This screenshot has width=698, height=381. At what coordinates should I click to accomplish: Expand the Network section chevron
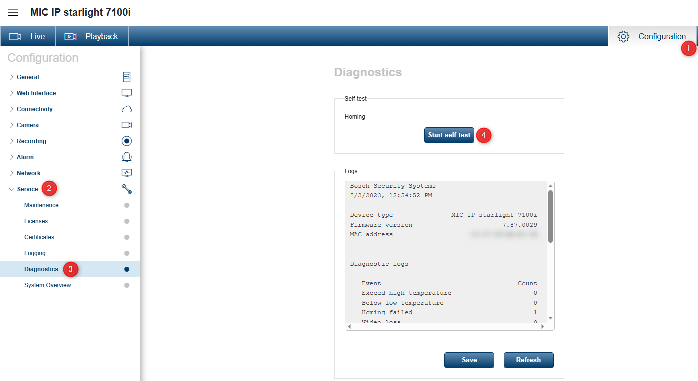[12, 173]
